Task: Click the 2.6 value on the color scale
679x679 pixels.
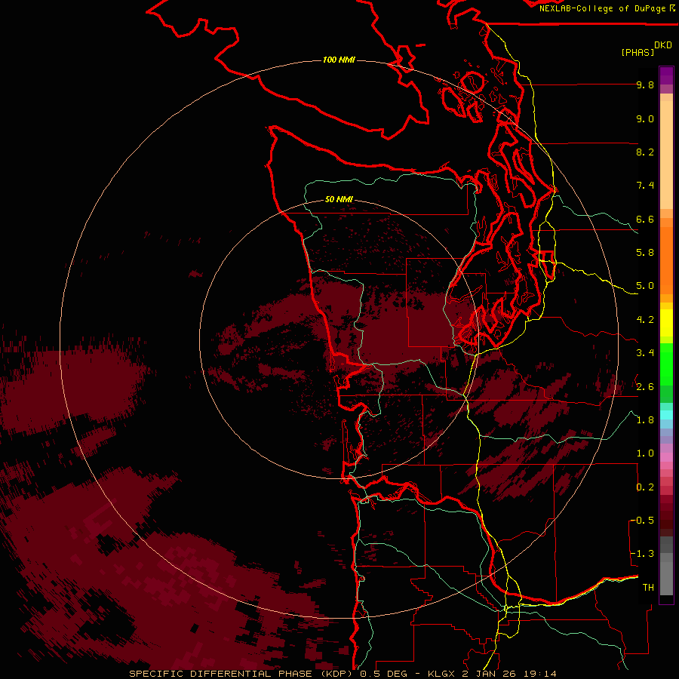Action: [645, 387]
